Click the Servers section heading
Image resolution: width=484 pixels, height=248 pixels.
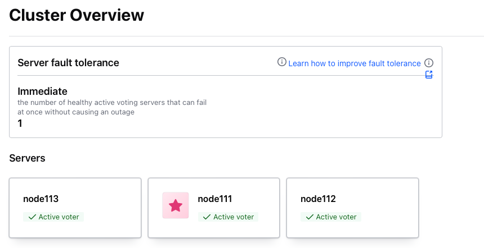(27, 158)
